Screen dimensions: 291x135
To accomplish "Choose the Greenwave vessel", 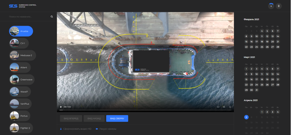I will point(22,79).
